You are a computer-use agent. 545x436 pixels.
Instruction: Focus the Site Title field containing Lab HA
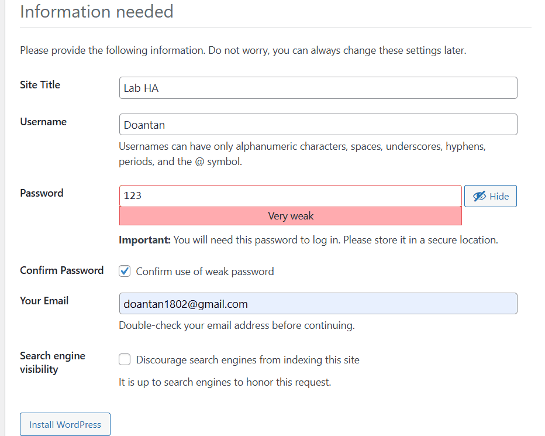click(x=318, y=88)
